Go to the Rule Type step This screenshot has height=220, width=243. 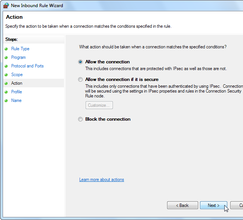(20, 49)
